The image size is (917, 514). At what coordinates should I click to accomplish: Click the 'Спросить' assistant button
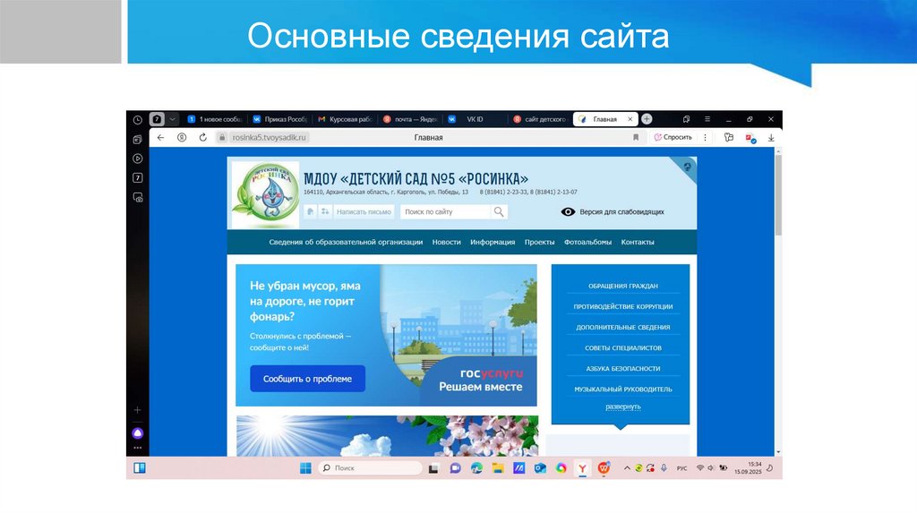[673, 137]
